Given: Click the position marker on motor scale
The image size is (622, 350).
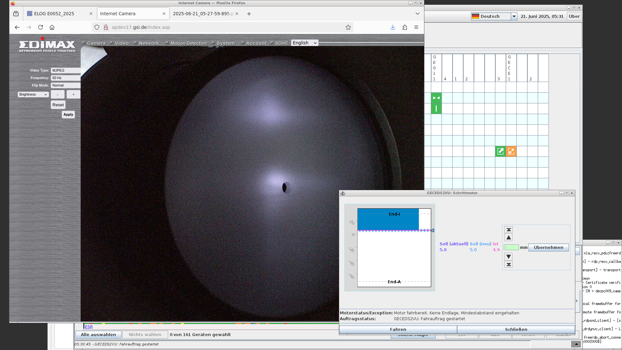Looking at the screenshot, I should click(432, 230).
